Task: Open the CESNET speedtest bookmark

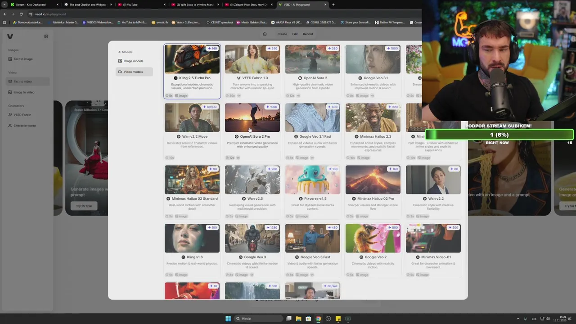Action: (219, 22)
